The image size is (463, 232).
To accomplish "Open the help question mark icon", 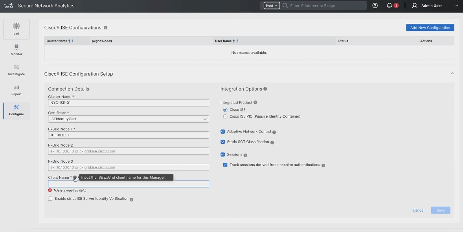I will pyautogui.click(x=375, y=5).
